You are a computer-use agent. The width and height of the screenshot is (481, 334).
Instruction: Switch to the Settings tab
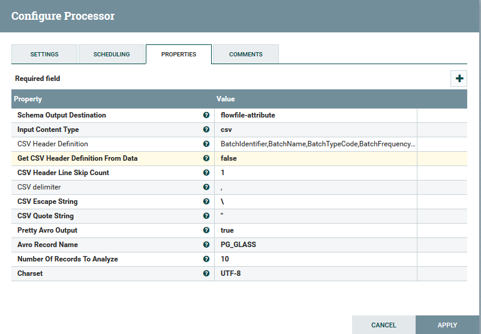44,55
